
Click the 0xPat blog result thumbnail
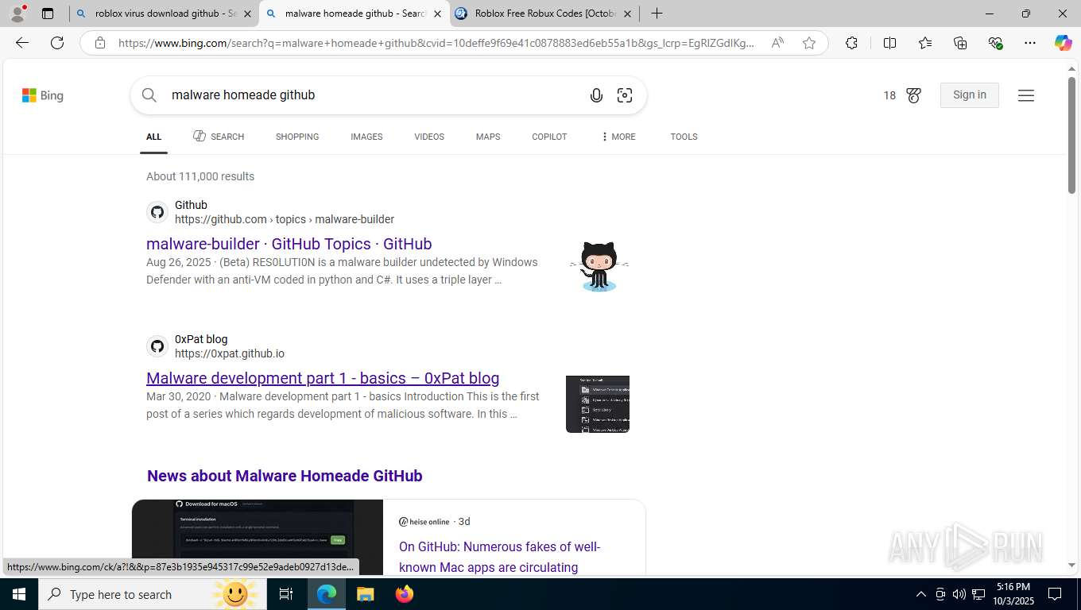pos(598,404)
